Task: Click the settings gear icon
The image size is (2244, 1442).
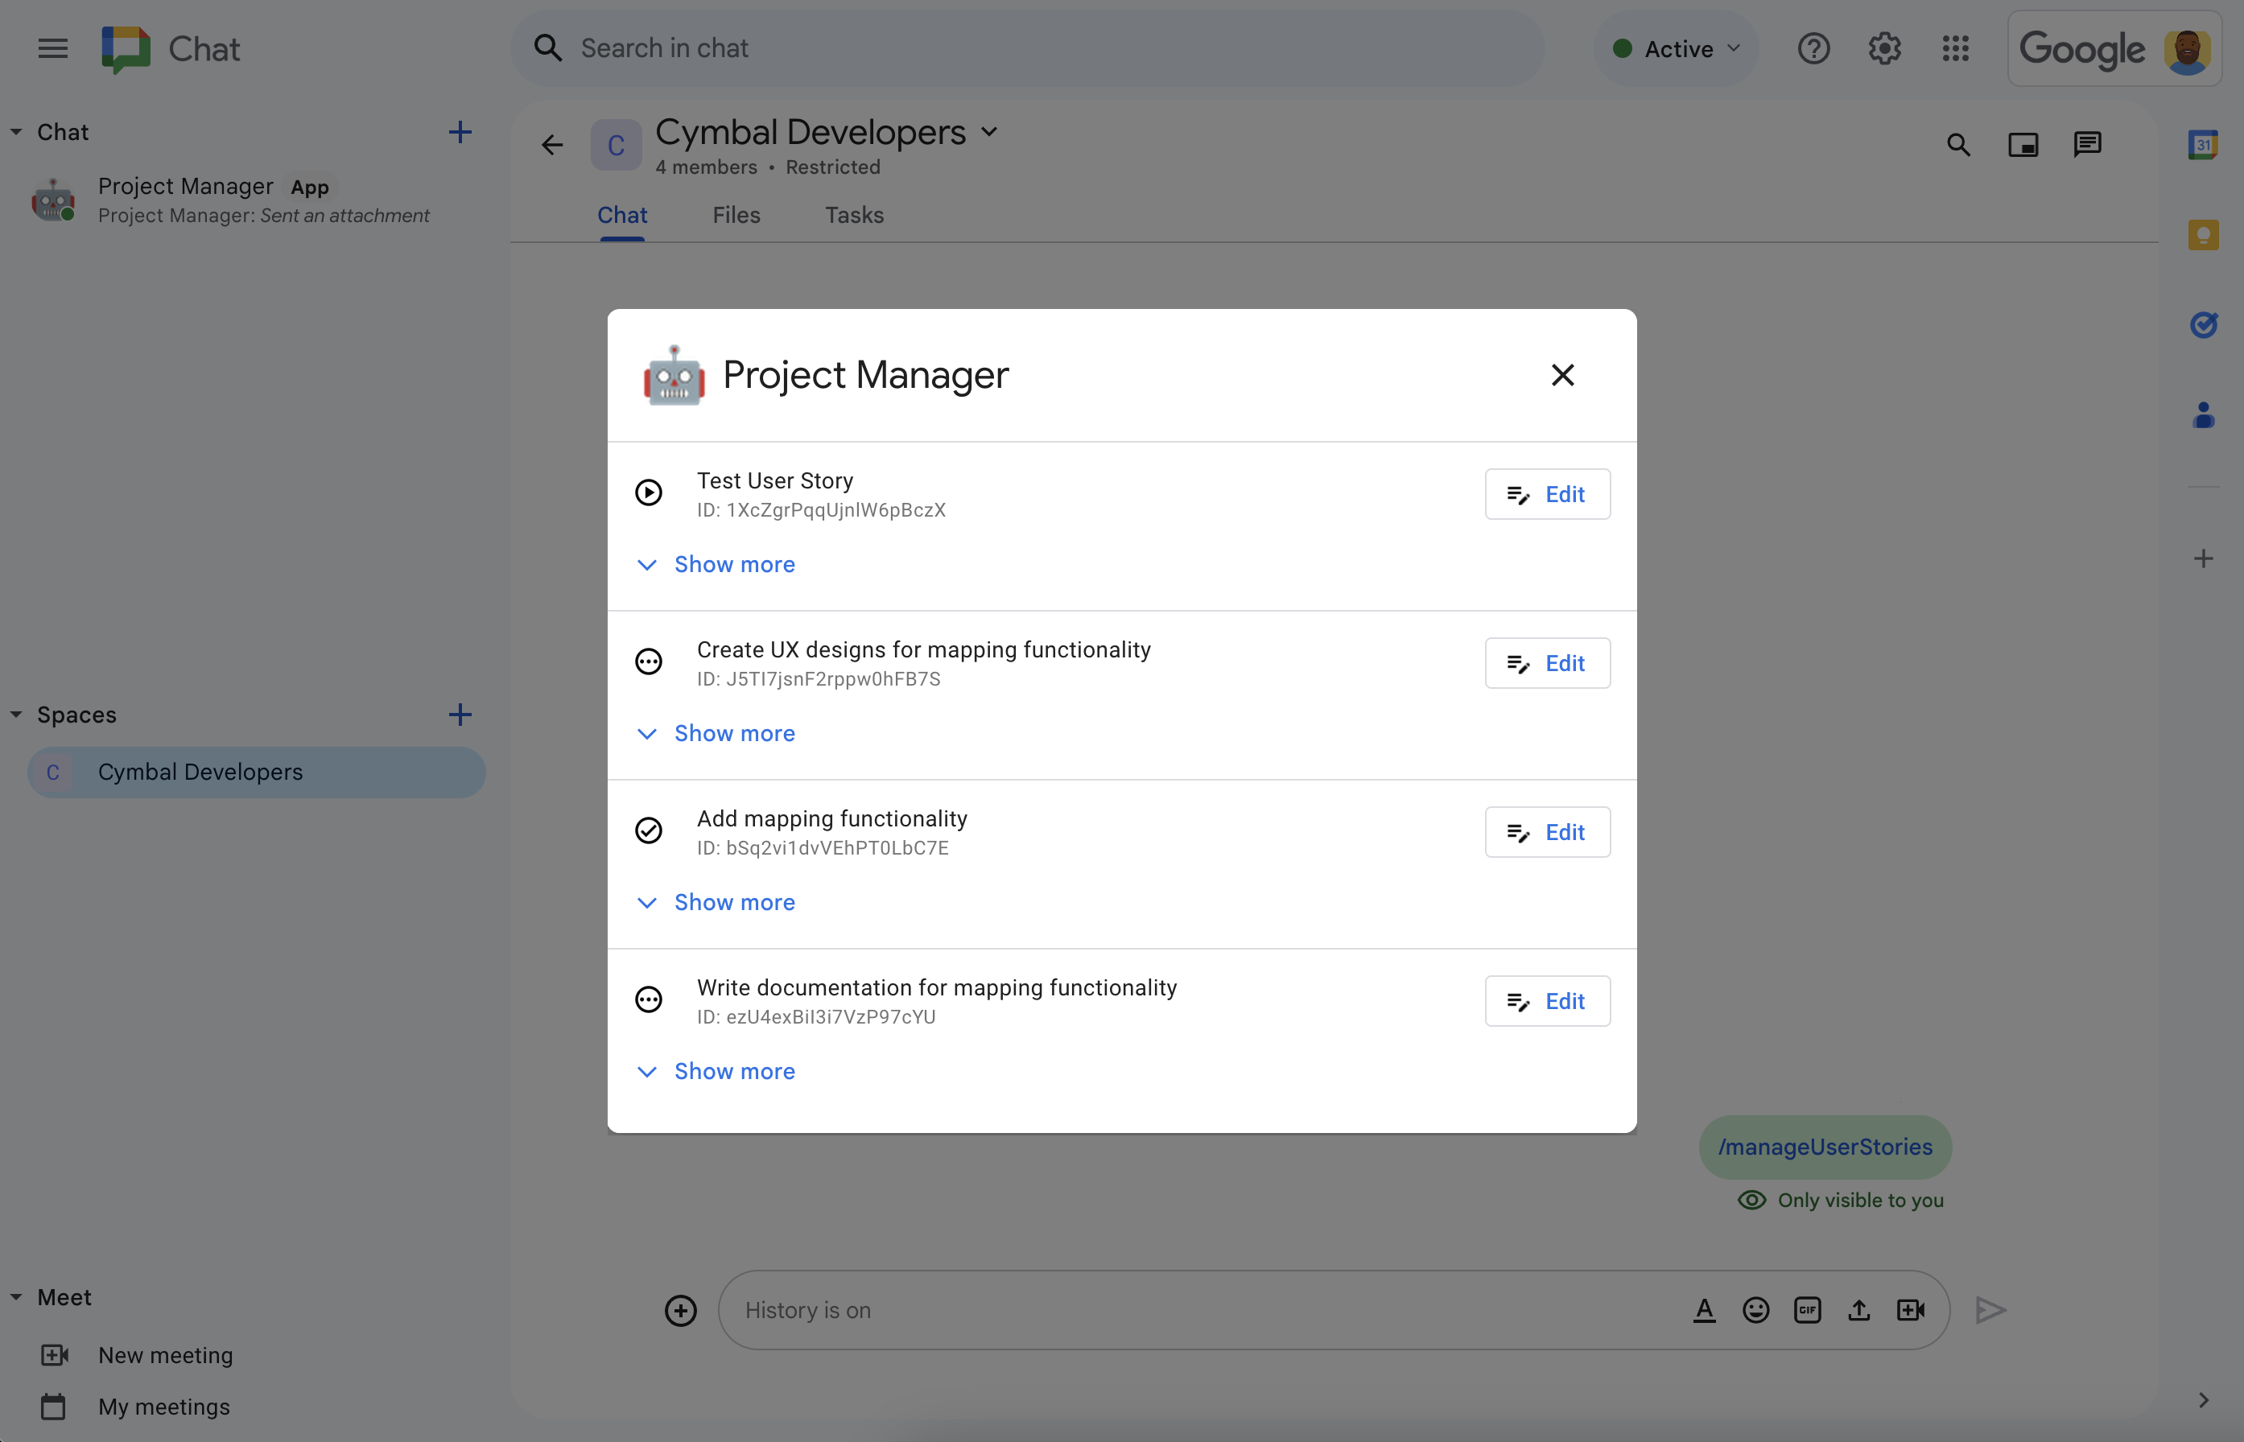Action: (x=1884, y=47)
